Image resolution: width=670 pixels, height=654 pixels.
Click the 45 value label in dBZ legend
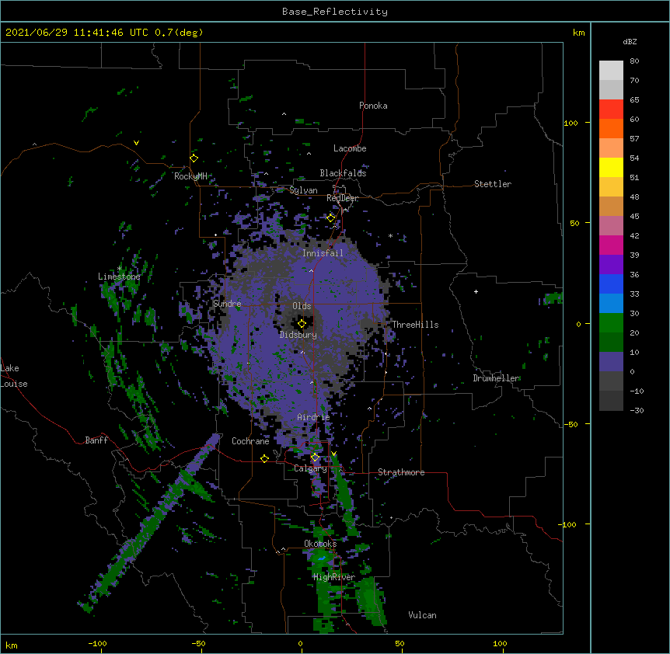(634, 216)
